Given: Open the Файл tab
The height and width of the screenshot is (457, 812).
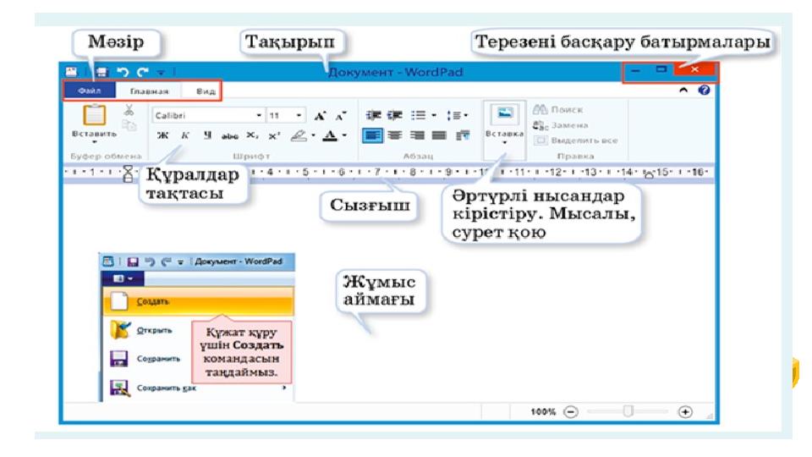Looking at the screenshot, I should click(90, 91).
